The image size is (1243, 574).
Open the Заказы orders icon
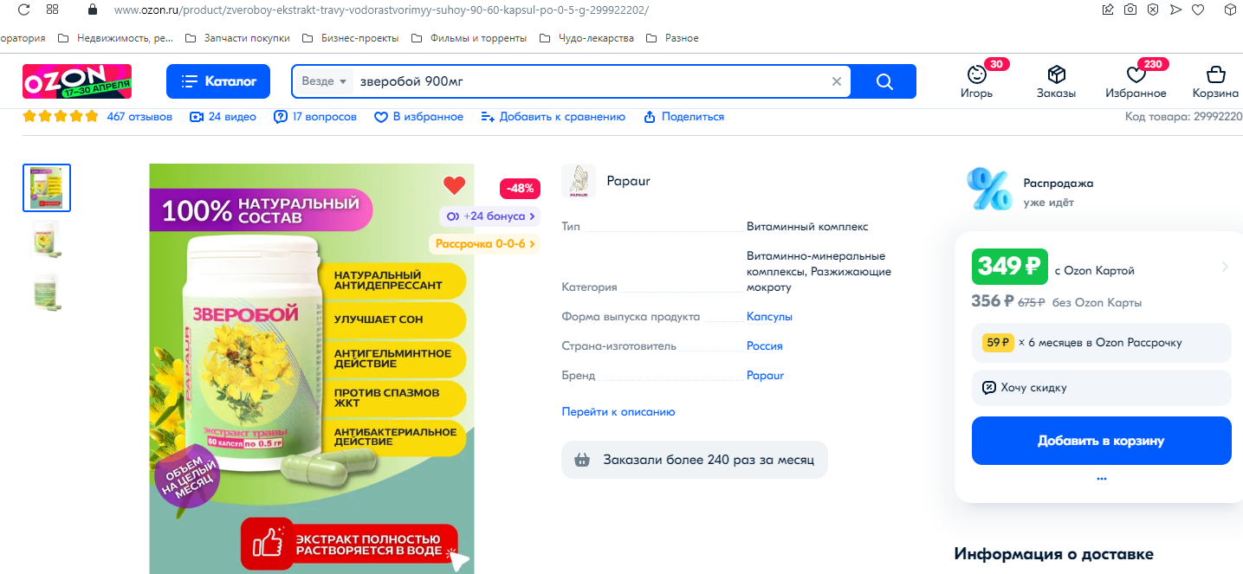tap(1056, 81)
